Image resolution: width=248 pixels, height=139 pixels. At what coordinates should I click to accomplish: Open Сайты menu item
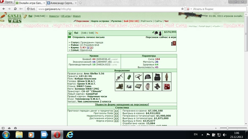point(158,21)
